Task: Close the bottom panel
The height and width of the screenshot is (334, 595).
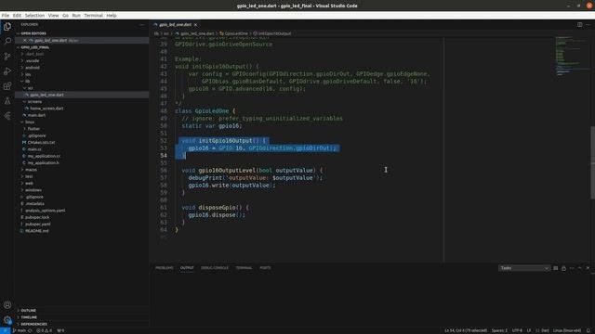Action: pyautogui.click(x=588, y=268)
